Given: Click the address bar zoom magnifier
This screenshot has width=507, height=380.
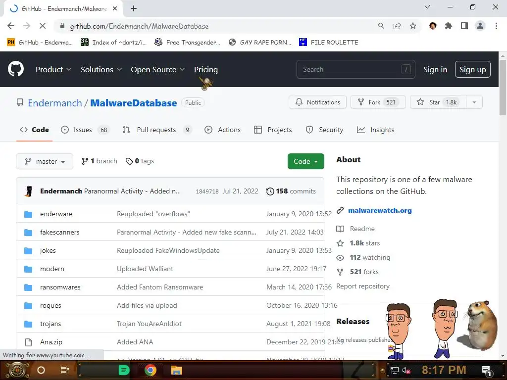Looking at the screenshot, I should [x=381, y=26].
